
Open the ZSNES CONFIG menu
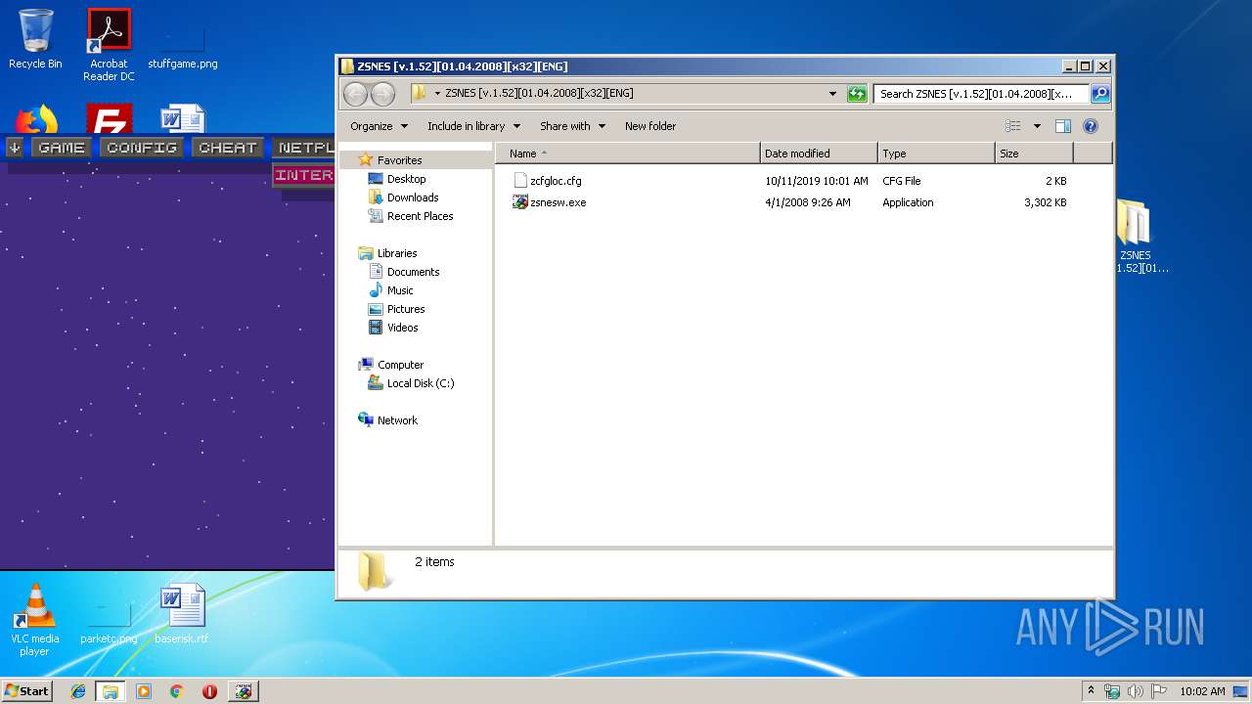click(142, 148)
